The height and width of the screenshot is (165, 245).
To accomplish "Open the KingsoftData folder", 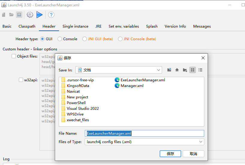I will coord(75,85).
